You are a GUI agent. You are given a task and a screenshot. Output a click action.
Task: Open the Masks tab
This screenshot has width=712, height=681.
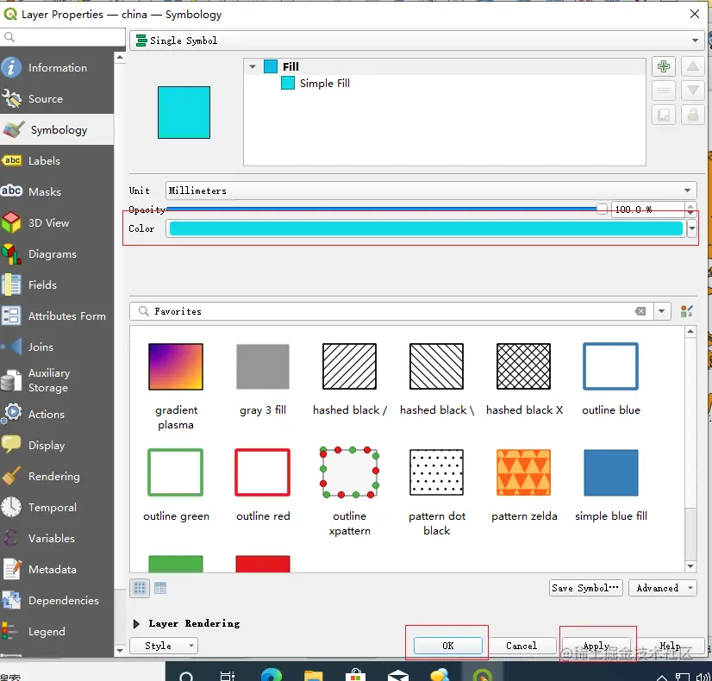click(57, 191)
